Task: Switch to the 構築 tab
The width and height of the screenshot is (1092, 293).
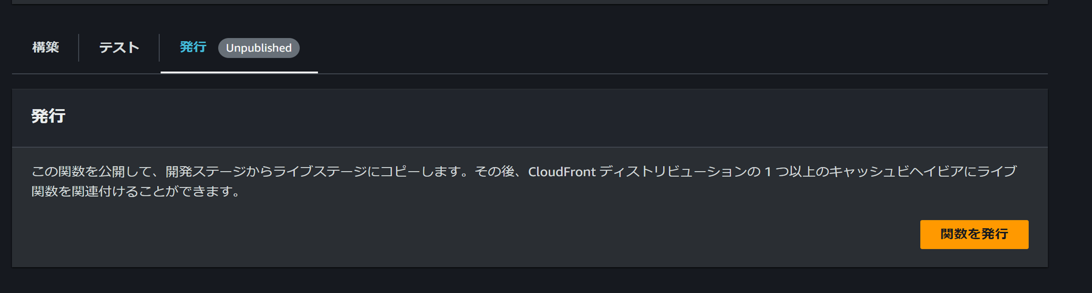Action: point(45,47)
